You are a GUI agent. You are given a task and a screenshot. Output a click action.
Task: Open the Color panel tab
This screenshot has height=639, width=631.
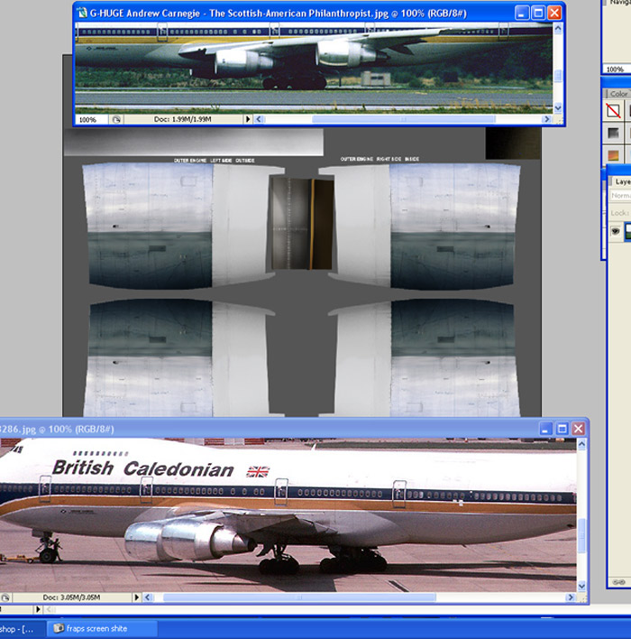[618, 93]
